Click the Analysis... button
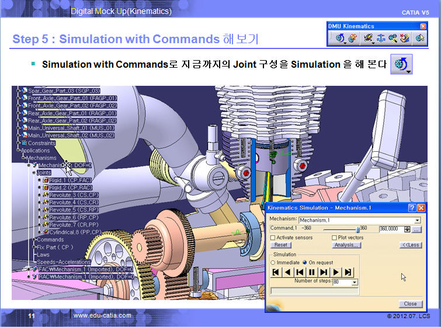This screenshot has height=328, width=441. pyautogui.click(x=346, y=245)
